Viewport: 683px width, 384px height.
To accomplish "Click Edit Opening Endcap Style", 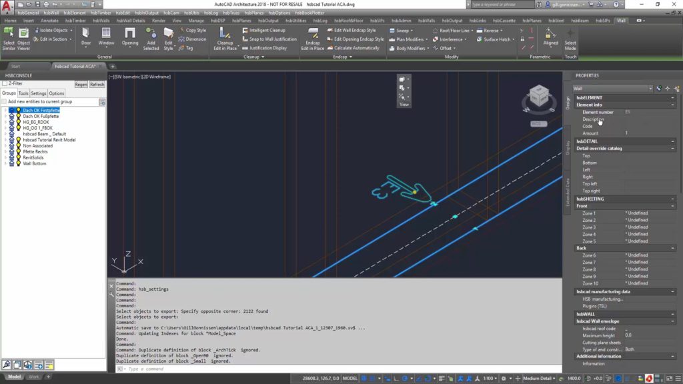I will [356, 39].
